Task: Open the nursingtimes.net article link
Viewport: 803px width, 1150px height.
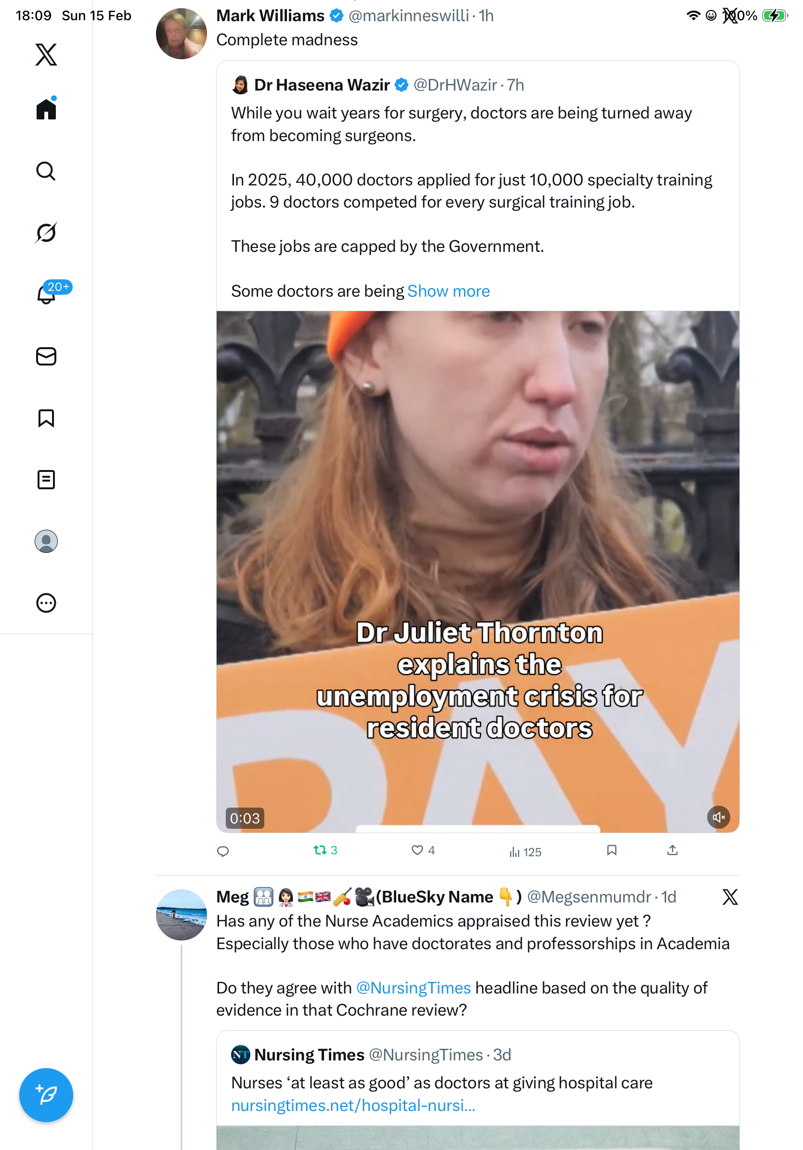Action: (x=353, y=1105)
